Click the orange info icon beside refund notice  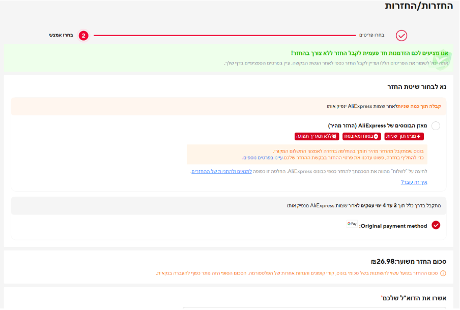(443, 273)
